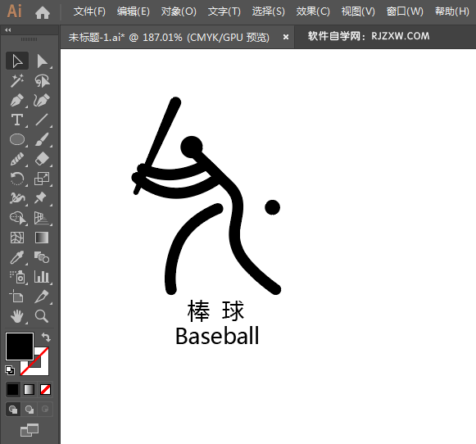Reset to default fill and stroke
The width and height of the screenshot is (476, 444).
click(x=10, y=370)
